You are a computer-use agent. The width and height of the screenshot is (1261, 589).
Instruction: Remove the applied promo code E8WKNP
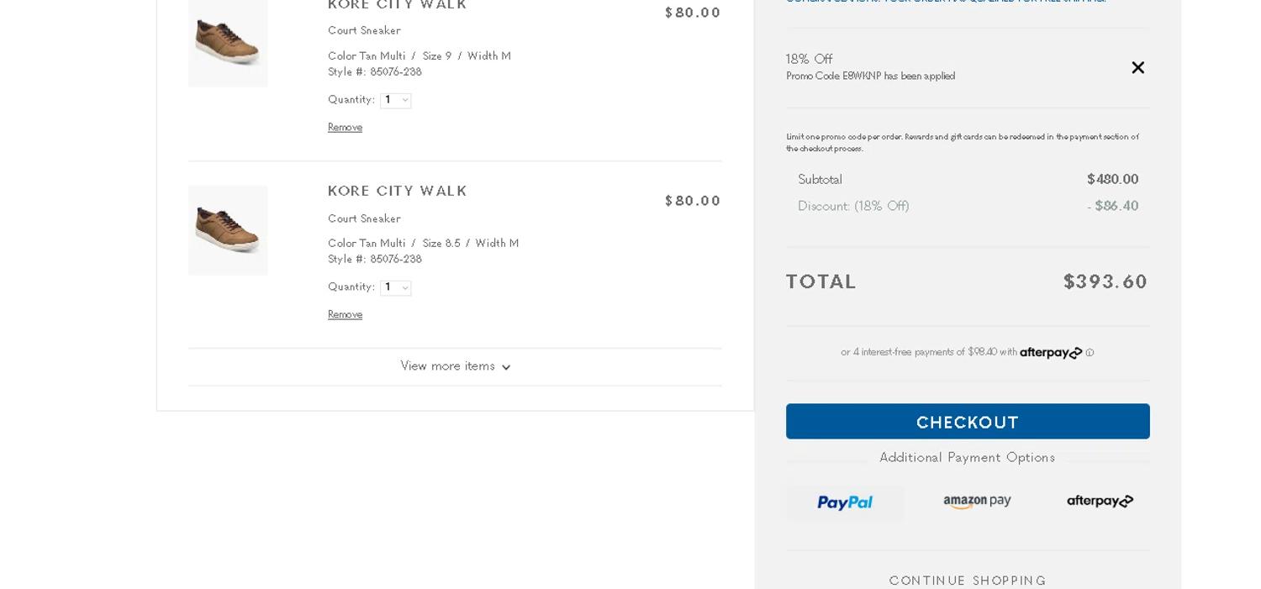click(1137, 68)
